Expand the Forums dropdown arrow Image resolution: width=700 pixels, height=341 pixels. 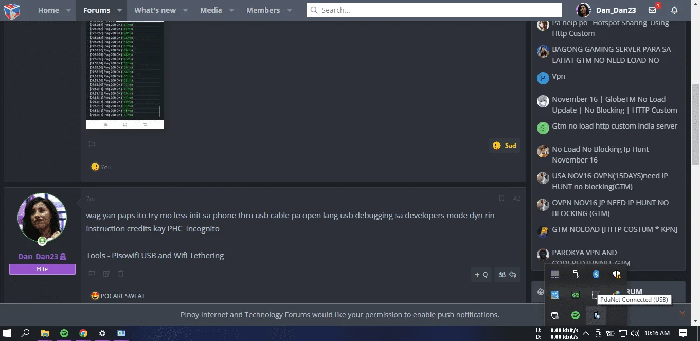(x=120, y=10)
